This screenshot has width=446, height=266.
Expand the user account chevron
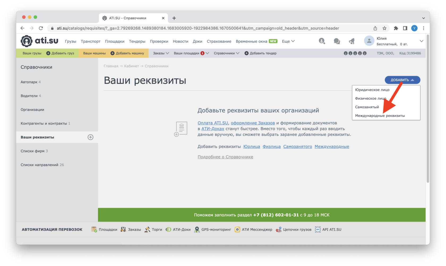[421, 41]
